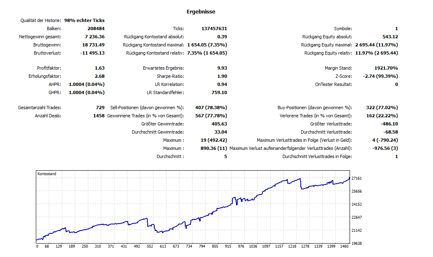The height and width of the screenshot is (257, 433).
Task: Click the Ergebnisse report heading
Action: coord(201,12)
